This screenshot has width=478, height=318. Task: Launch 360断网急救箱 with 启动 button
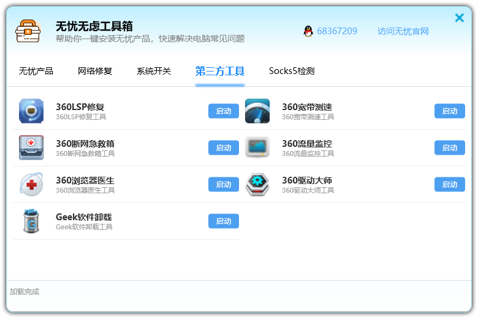(x=224, y=147)
